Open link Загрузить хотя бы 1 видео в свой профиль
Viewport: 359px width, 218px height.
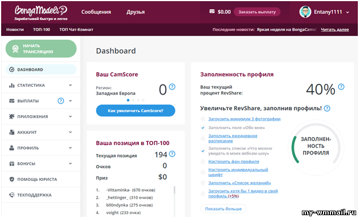click(x=243, y=193)
